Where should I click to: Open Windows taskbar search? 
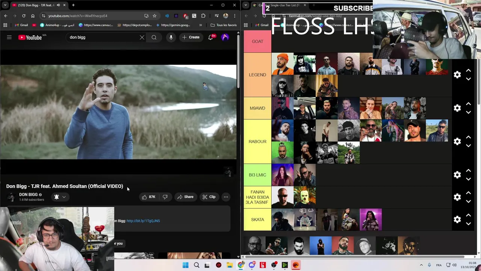pos(197,265)
